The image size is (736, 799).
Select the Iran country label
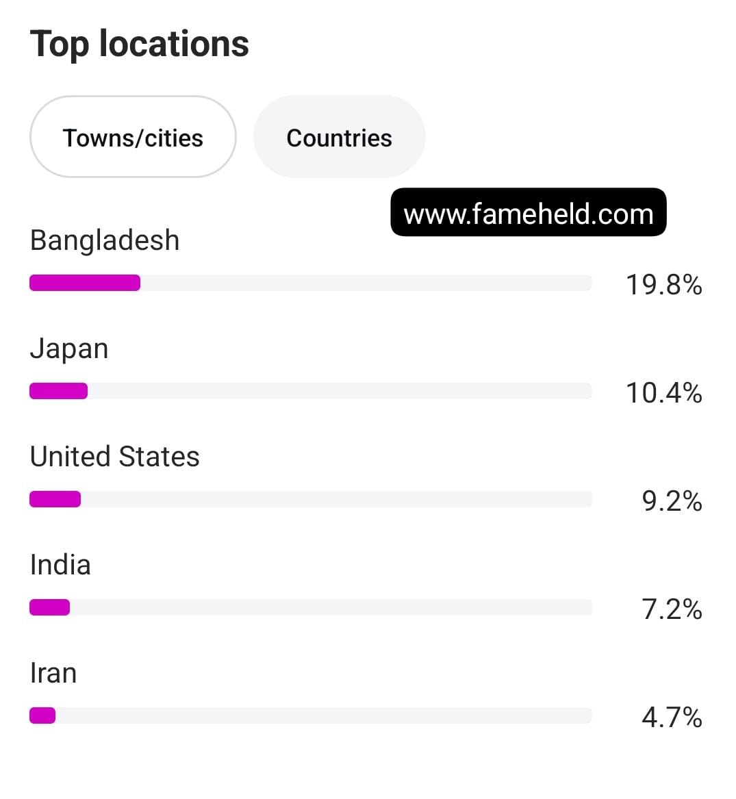click(x=53, y=673)
